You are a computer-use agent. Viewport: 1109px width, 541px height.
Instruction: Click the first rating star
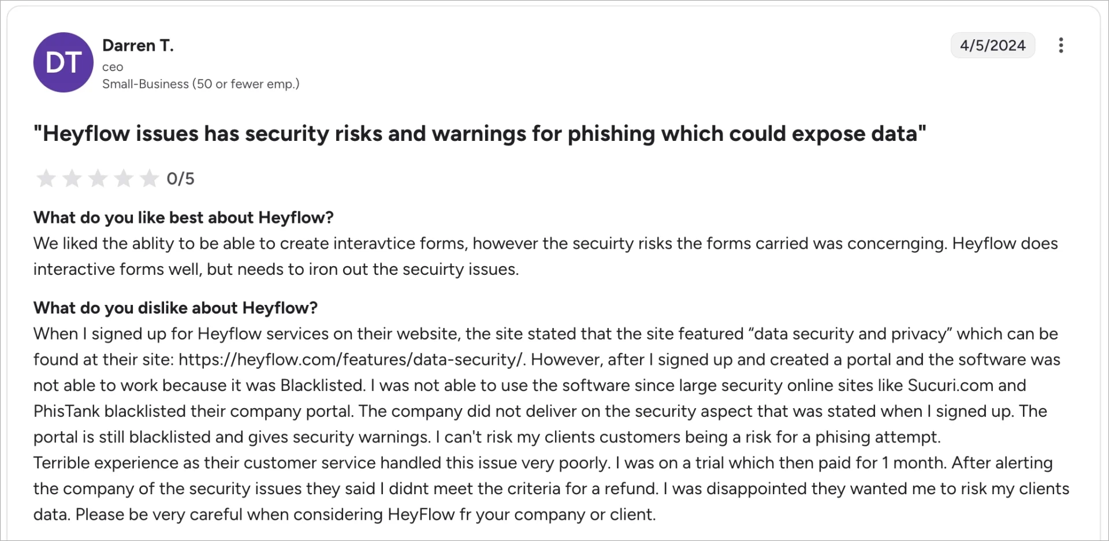[46, 178]
